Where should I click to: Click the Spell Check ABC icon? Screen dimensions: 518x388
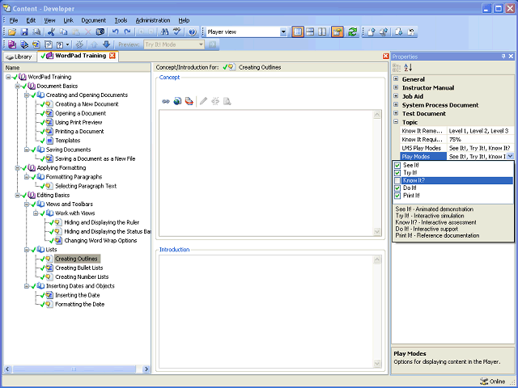coord(177,32)
